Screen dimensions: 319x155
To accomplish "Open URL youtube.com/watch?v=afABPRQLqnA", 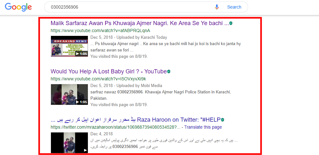I will [x=100, y=30].
